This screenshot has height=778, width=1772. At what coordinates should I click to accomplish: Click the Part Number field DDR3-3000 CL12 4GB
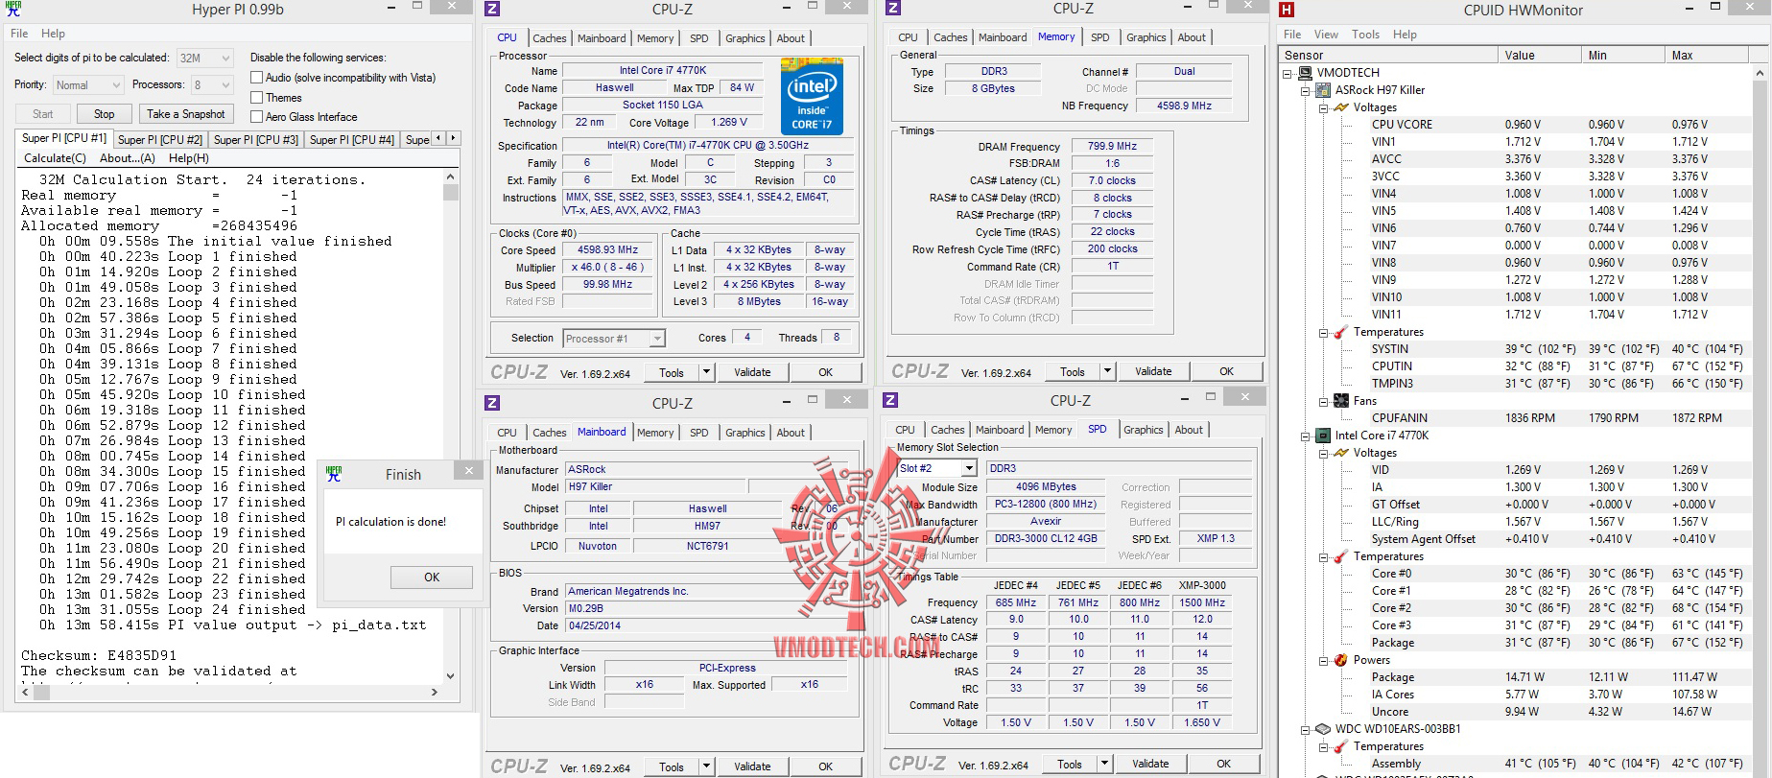point(1045,539)
